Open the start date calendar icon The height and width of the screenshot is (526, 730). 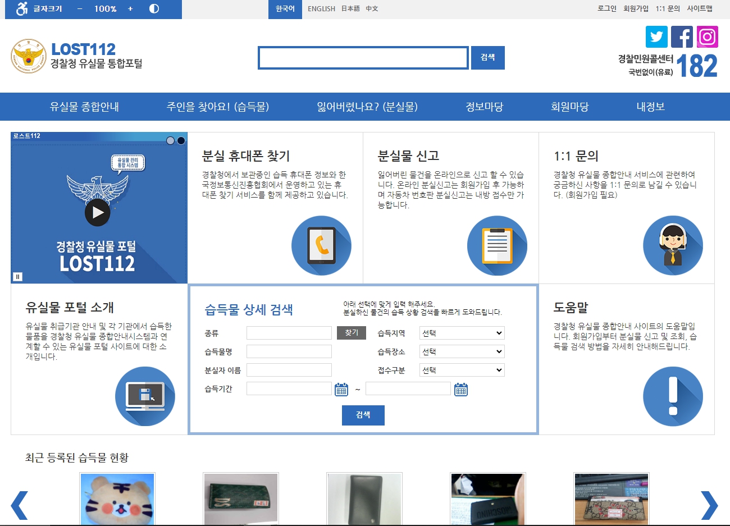coord(341,389)
